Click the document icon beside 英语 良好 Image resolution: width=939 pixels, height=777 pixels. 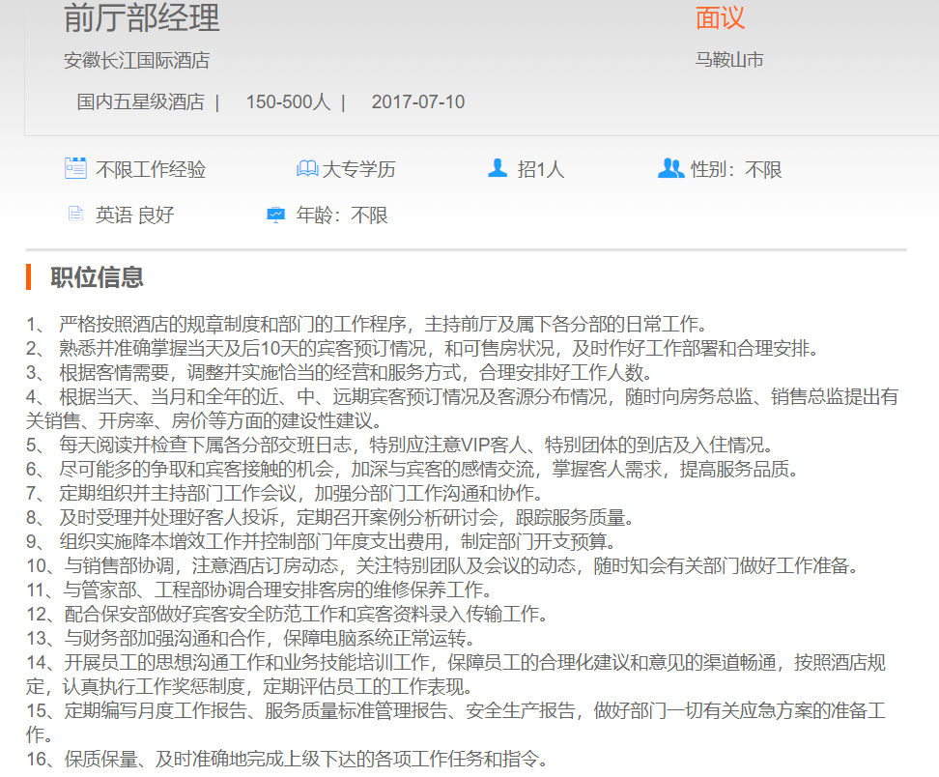coord(75,215)
